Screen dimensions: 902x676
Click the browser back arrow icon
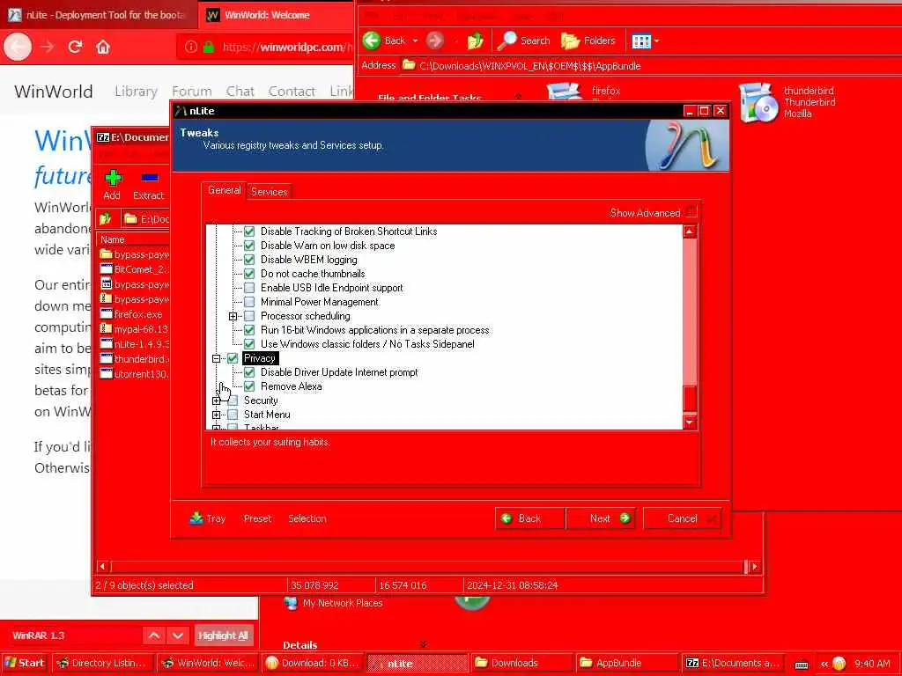[18, 47]
